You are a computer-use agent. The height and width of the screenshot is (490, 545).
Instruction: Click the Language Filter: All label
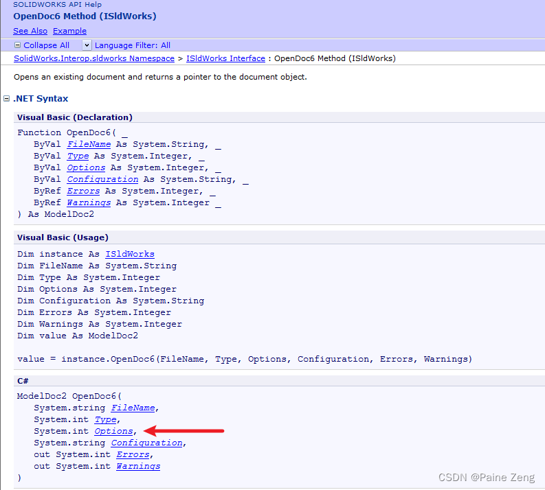tap(133, 45)
